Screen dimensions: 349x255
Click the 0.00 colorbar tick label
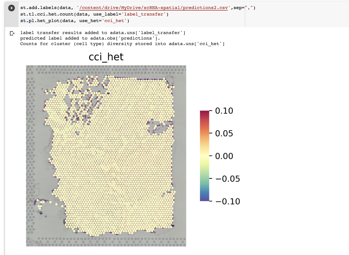[224, 156]
